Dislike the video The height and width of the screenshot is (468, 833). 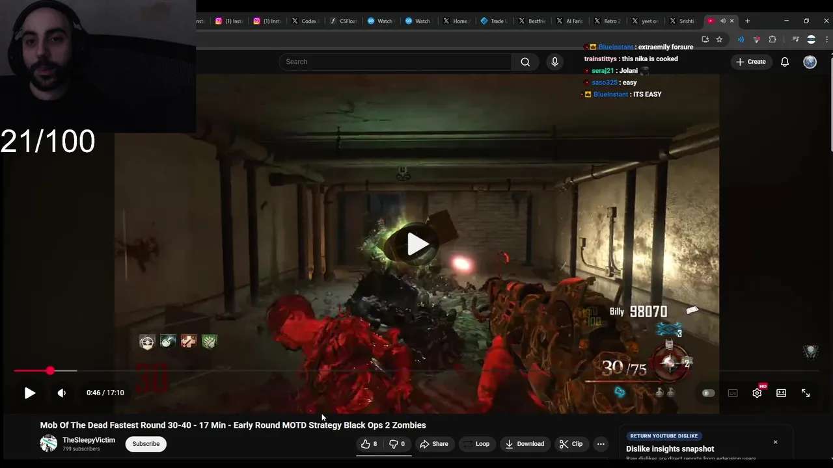point(397,444)
